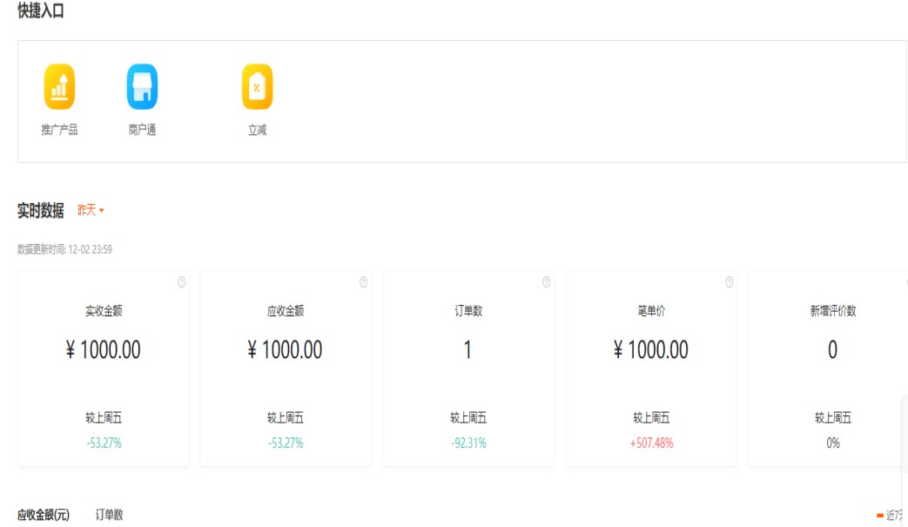The height and width of the screenshot is (527, 908).
Task: Click help icon on 应收金额 card
Action: coord(363,282)
